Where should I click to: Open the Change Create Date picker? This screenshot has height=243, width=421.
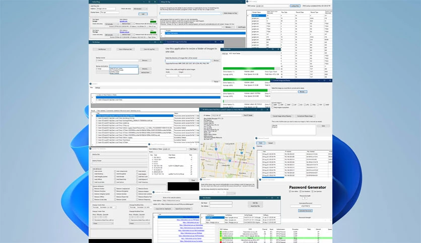point(104,207)
